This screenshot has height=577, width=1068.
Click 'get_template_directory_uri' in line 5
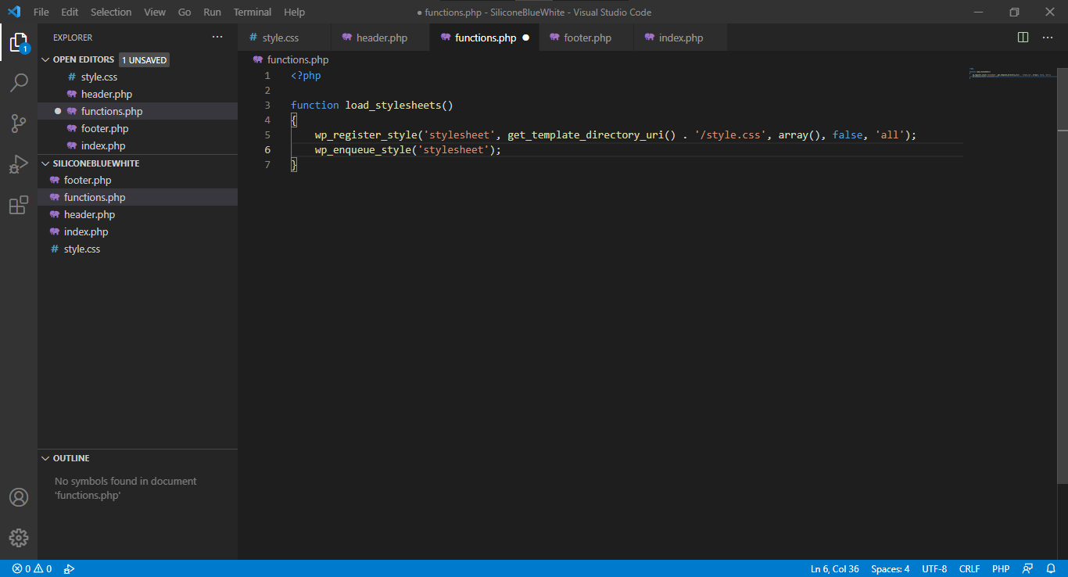point(585,134)
